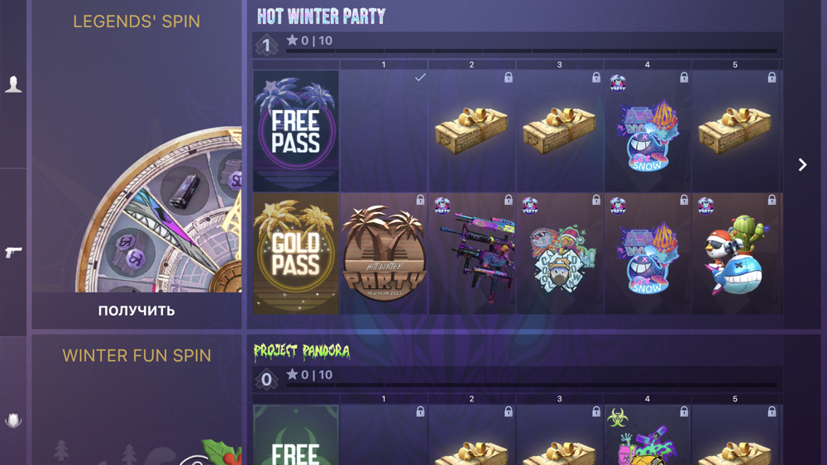Click the Hot Winter Party palm tree badge reward
The width and height of the screenshot is (827, 465).
pos(384,254)
